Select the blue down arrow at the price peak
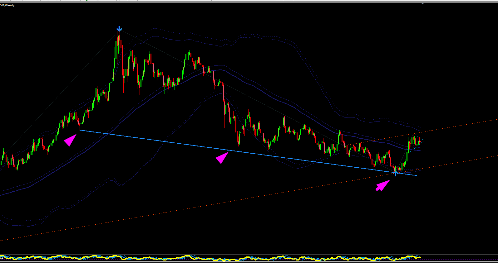Screen dimensions: 498x263 click(119, 29)
